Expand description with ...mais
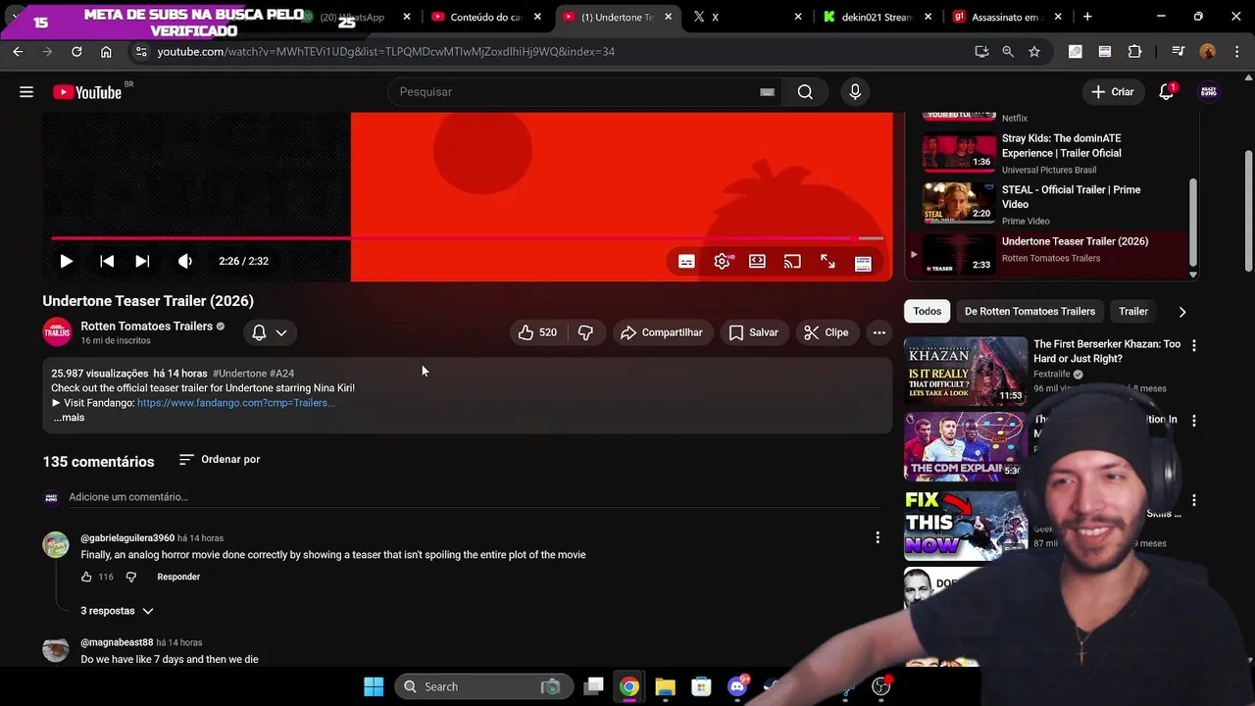Viewport: 1255px width, 706px height. click(x=69, y=418)
